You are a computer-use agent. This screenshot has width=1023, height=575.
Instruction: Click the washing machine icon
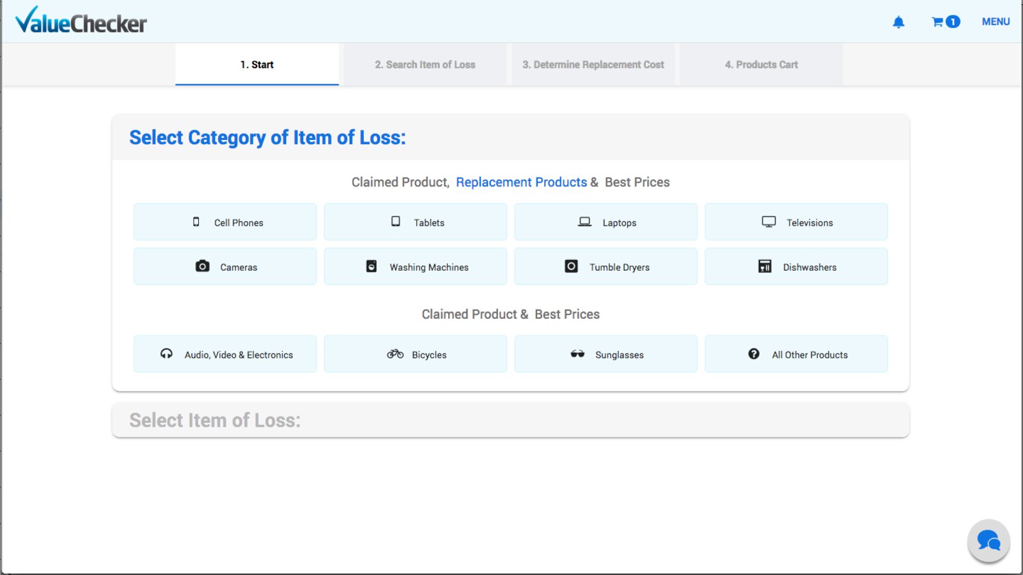[371, 266]
